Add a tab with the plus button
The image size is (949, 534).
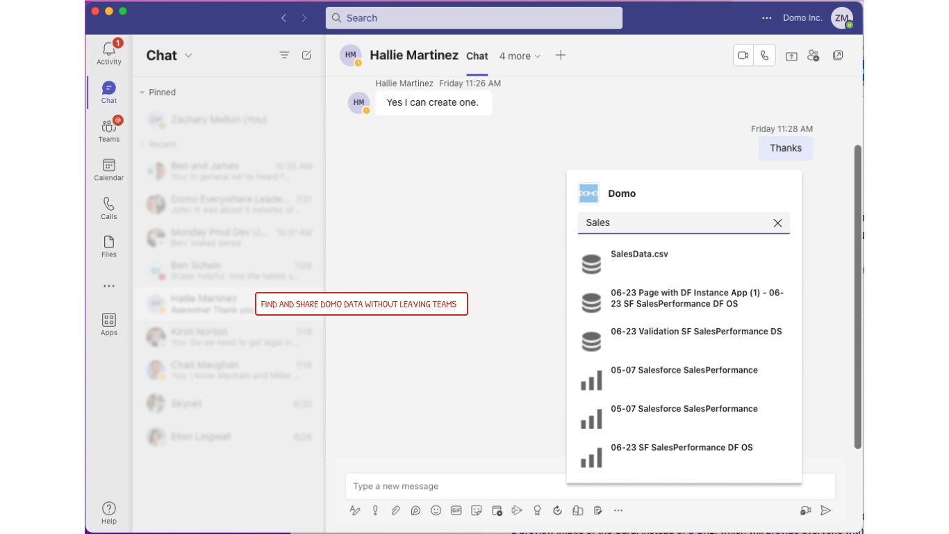[x=561, y=56]
